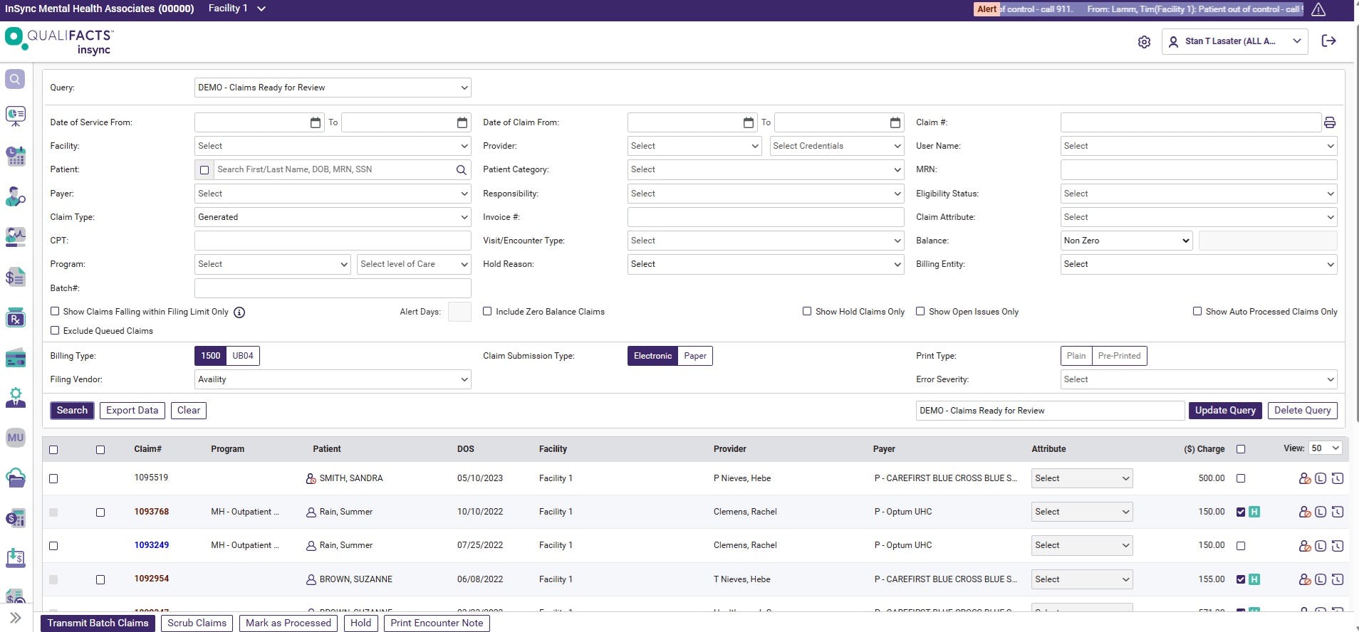Change the View count dropdown showing 50

pyautogui.click(x=1326, y=448)
